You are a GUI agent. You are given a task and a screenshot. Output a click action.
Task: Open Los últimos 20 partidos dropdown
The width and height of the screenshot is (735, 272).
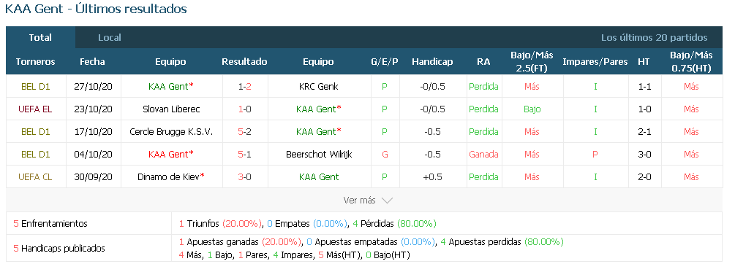(x=655, y=38)
